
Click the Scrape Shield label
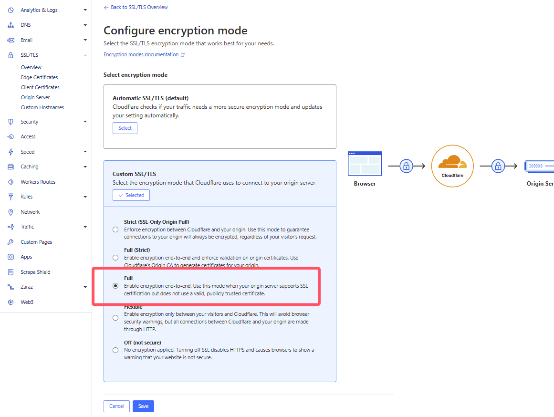(x=35, y=272)
